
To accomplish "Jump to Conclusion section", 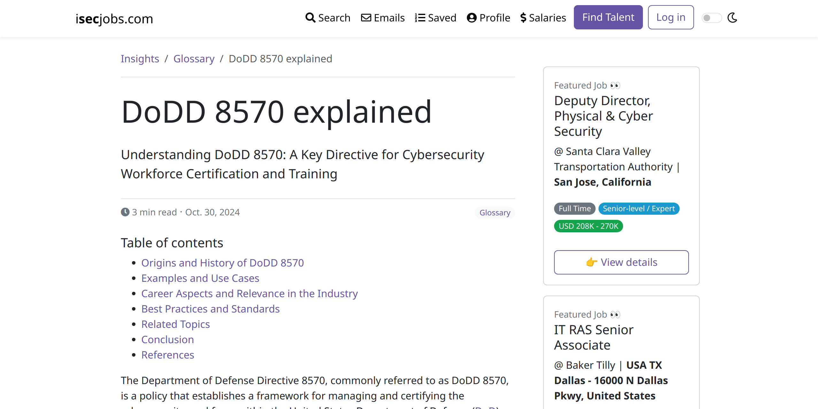I will (x=168, y=339).
